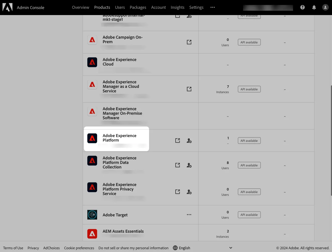Click API available for Adobe Target
The image size is (332, 252).
click(249, 215)
